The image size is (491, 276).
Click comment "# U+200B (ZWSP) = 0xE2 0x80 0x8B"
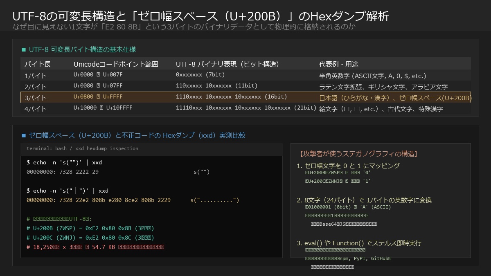coord(90,229)
